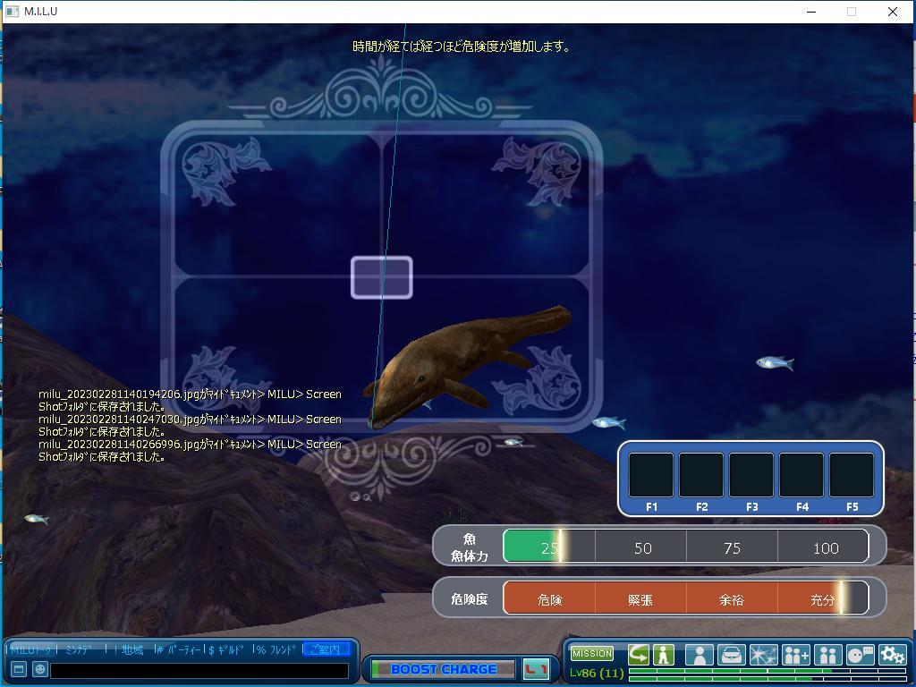Switch to the 地域 chat tab
The height and width of the screenshot is (687, 916).
coord(132,649)
